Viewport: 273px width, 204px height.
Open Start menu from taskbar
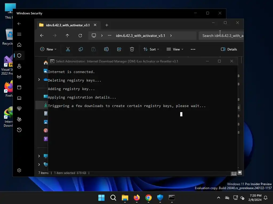pos(101,198)
